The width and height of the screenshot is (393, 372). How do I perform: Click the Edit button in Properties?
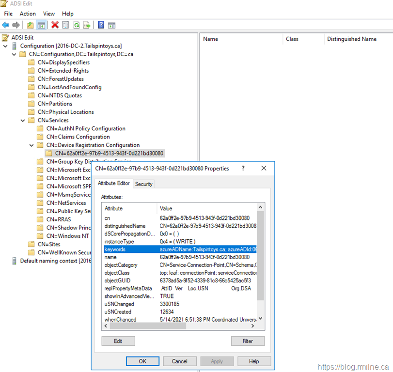pyautogui.click(x=118, y=341)
